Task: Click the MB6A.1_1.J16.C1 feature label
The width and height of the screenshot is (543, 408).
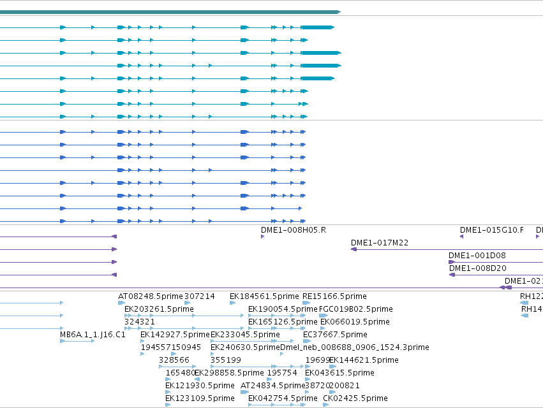Action: [x=93, y=335]
